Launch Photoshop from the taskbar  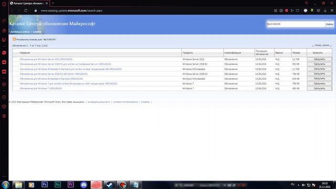tap(45, 184)
